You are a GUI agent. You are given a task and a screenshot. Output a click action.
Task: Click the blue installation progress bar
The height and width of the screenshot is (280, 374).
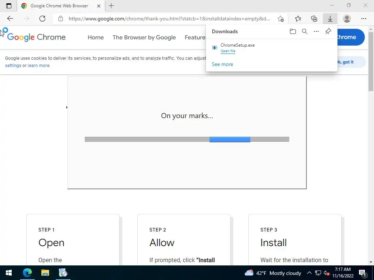(230, 139)
